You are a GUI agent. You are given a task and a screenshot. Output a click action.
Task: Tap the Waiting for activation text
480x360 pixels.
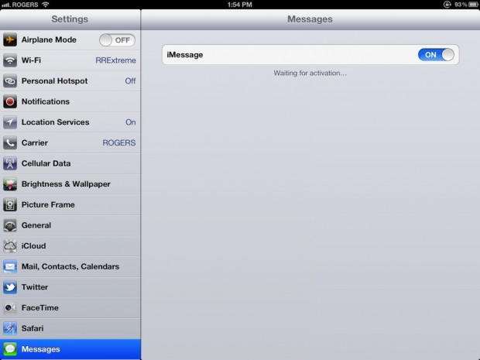point(310,74)
